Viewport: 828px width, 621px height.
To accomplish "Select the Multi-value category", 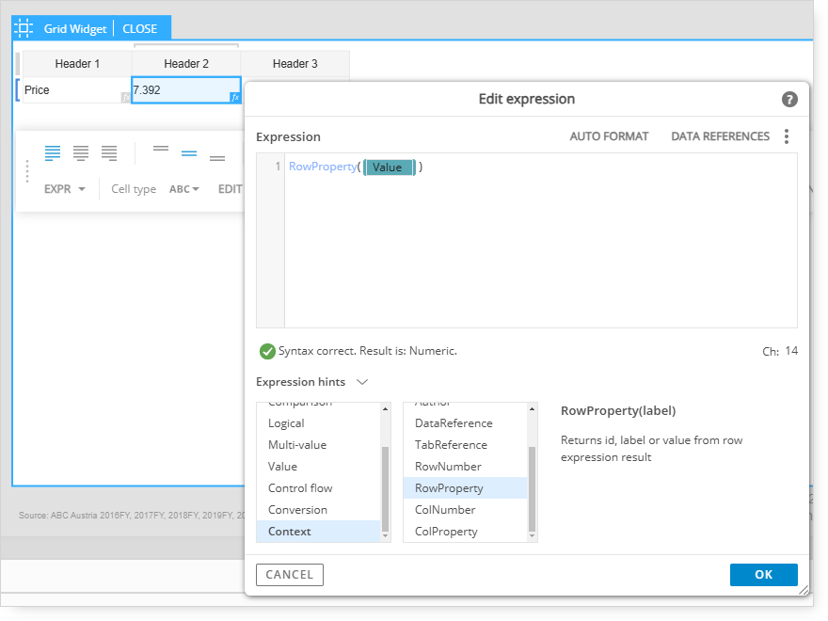I will (318, 445).
